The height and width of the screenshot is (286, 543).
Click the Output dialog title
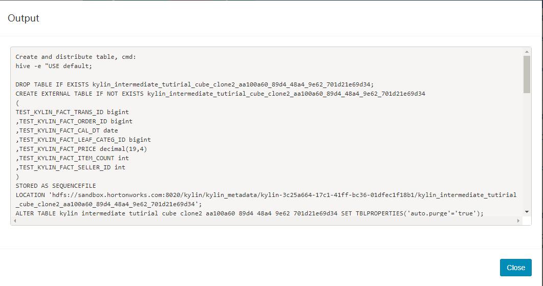coord(24,18)
